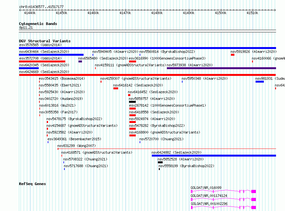This screenshot has height=211, width=285.
Task: Open nsv5859757 (Almarri2020) label
Action: pyautogui.click(x=152, y=99)
